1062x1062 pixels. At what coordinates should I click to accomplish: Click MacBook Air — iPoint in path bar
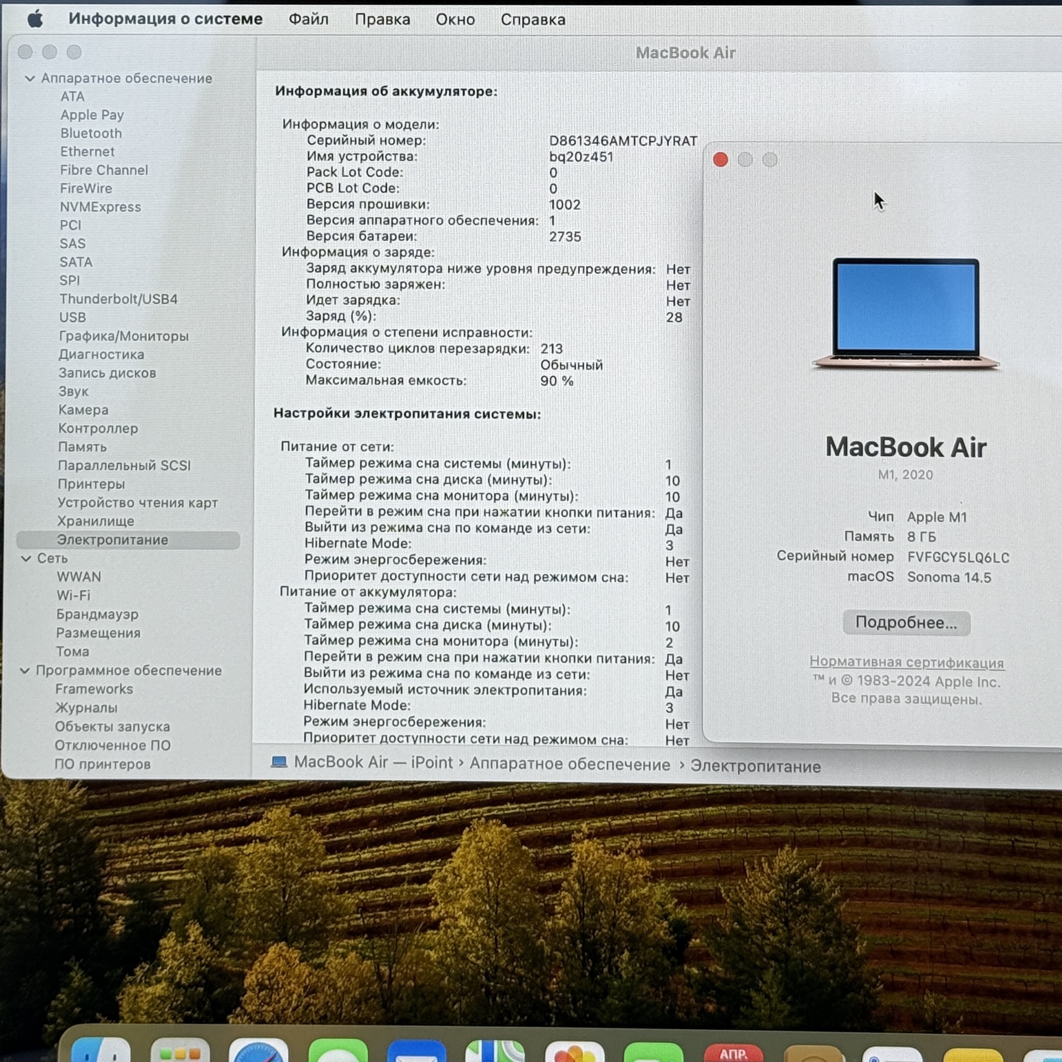pyautogui.click(x=373, y=762)
